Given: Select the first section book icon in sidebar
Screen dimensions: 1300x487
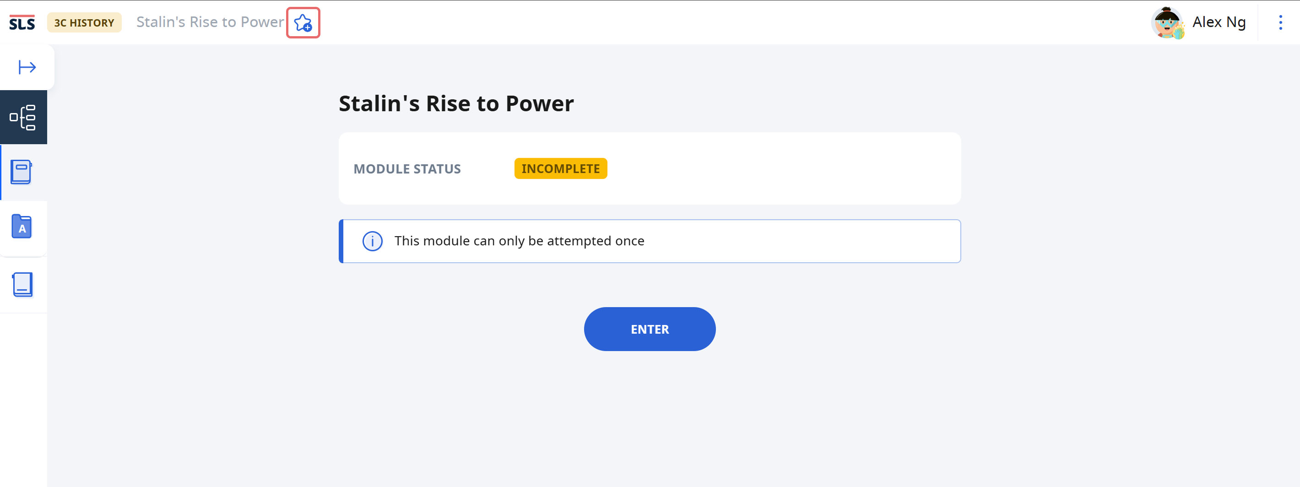Looking at the screenshot, I should (22, 172).
